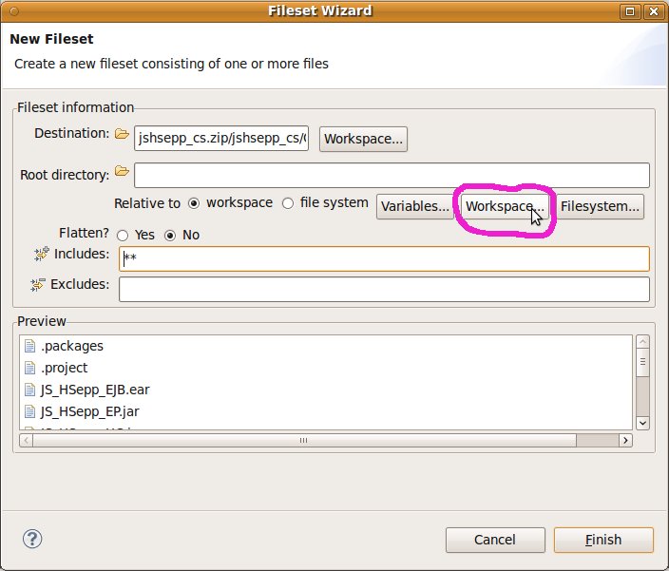Click the folder icon next to Destination

coord(121,134)
